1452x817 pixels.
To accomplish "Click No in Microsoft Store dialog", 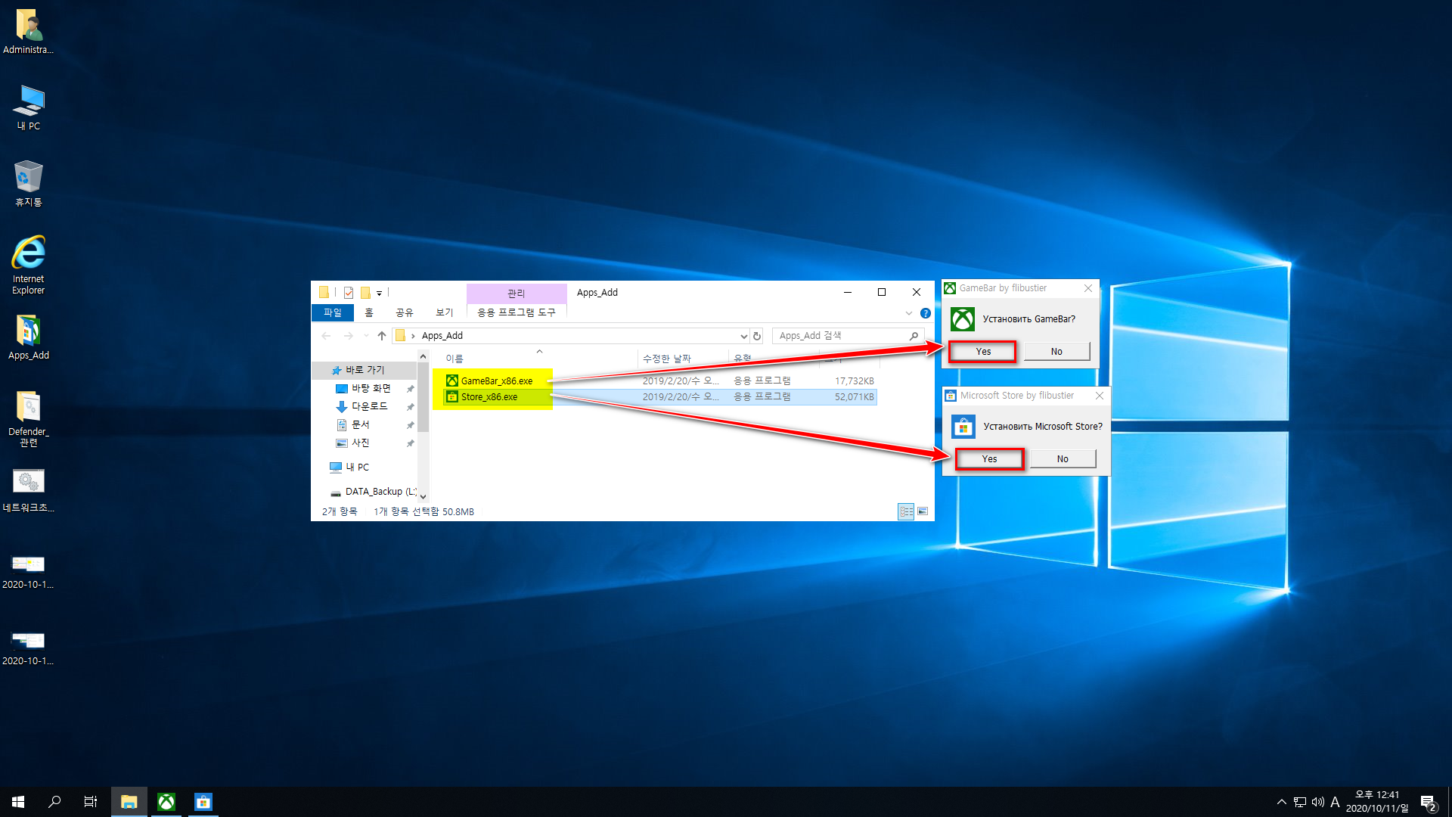I will click(x=1063, y=459).
